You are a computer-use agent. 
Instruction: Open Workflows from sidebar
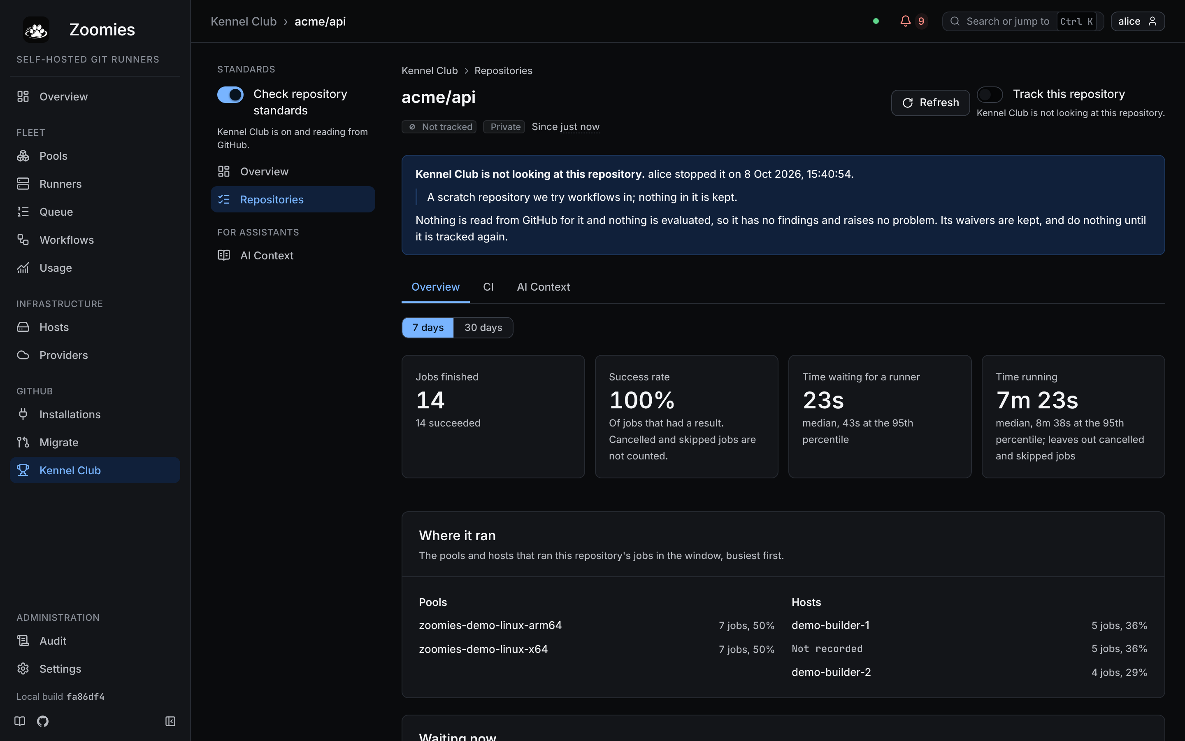95,240
